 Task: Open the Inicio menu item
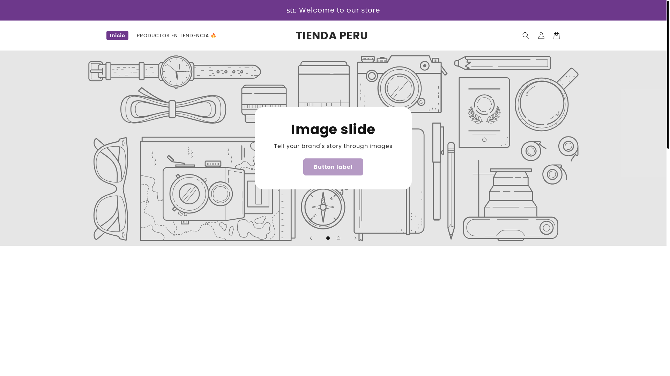coord(117,36)
